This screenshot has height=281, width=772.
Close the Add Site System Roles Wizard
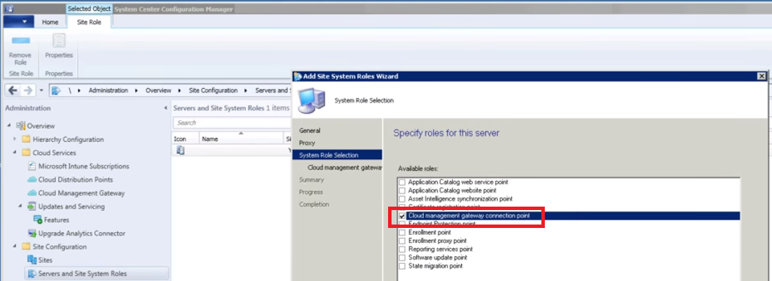tap(762, 76)
